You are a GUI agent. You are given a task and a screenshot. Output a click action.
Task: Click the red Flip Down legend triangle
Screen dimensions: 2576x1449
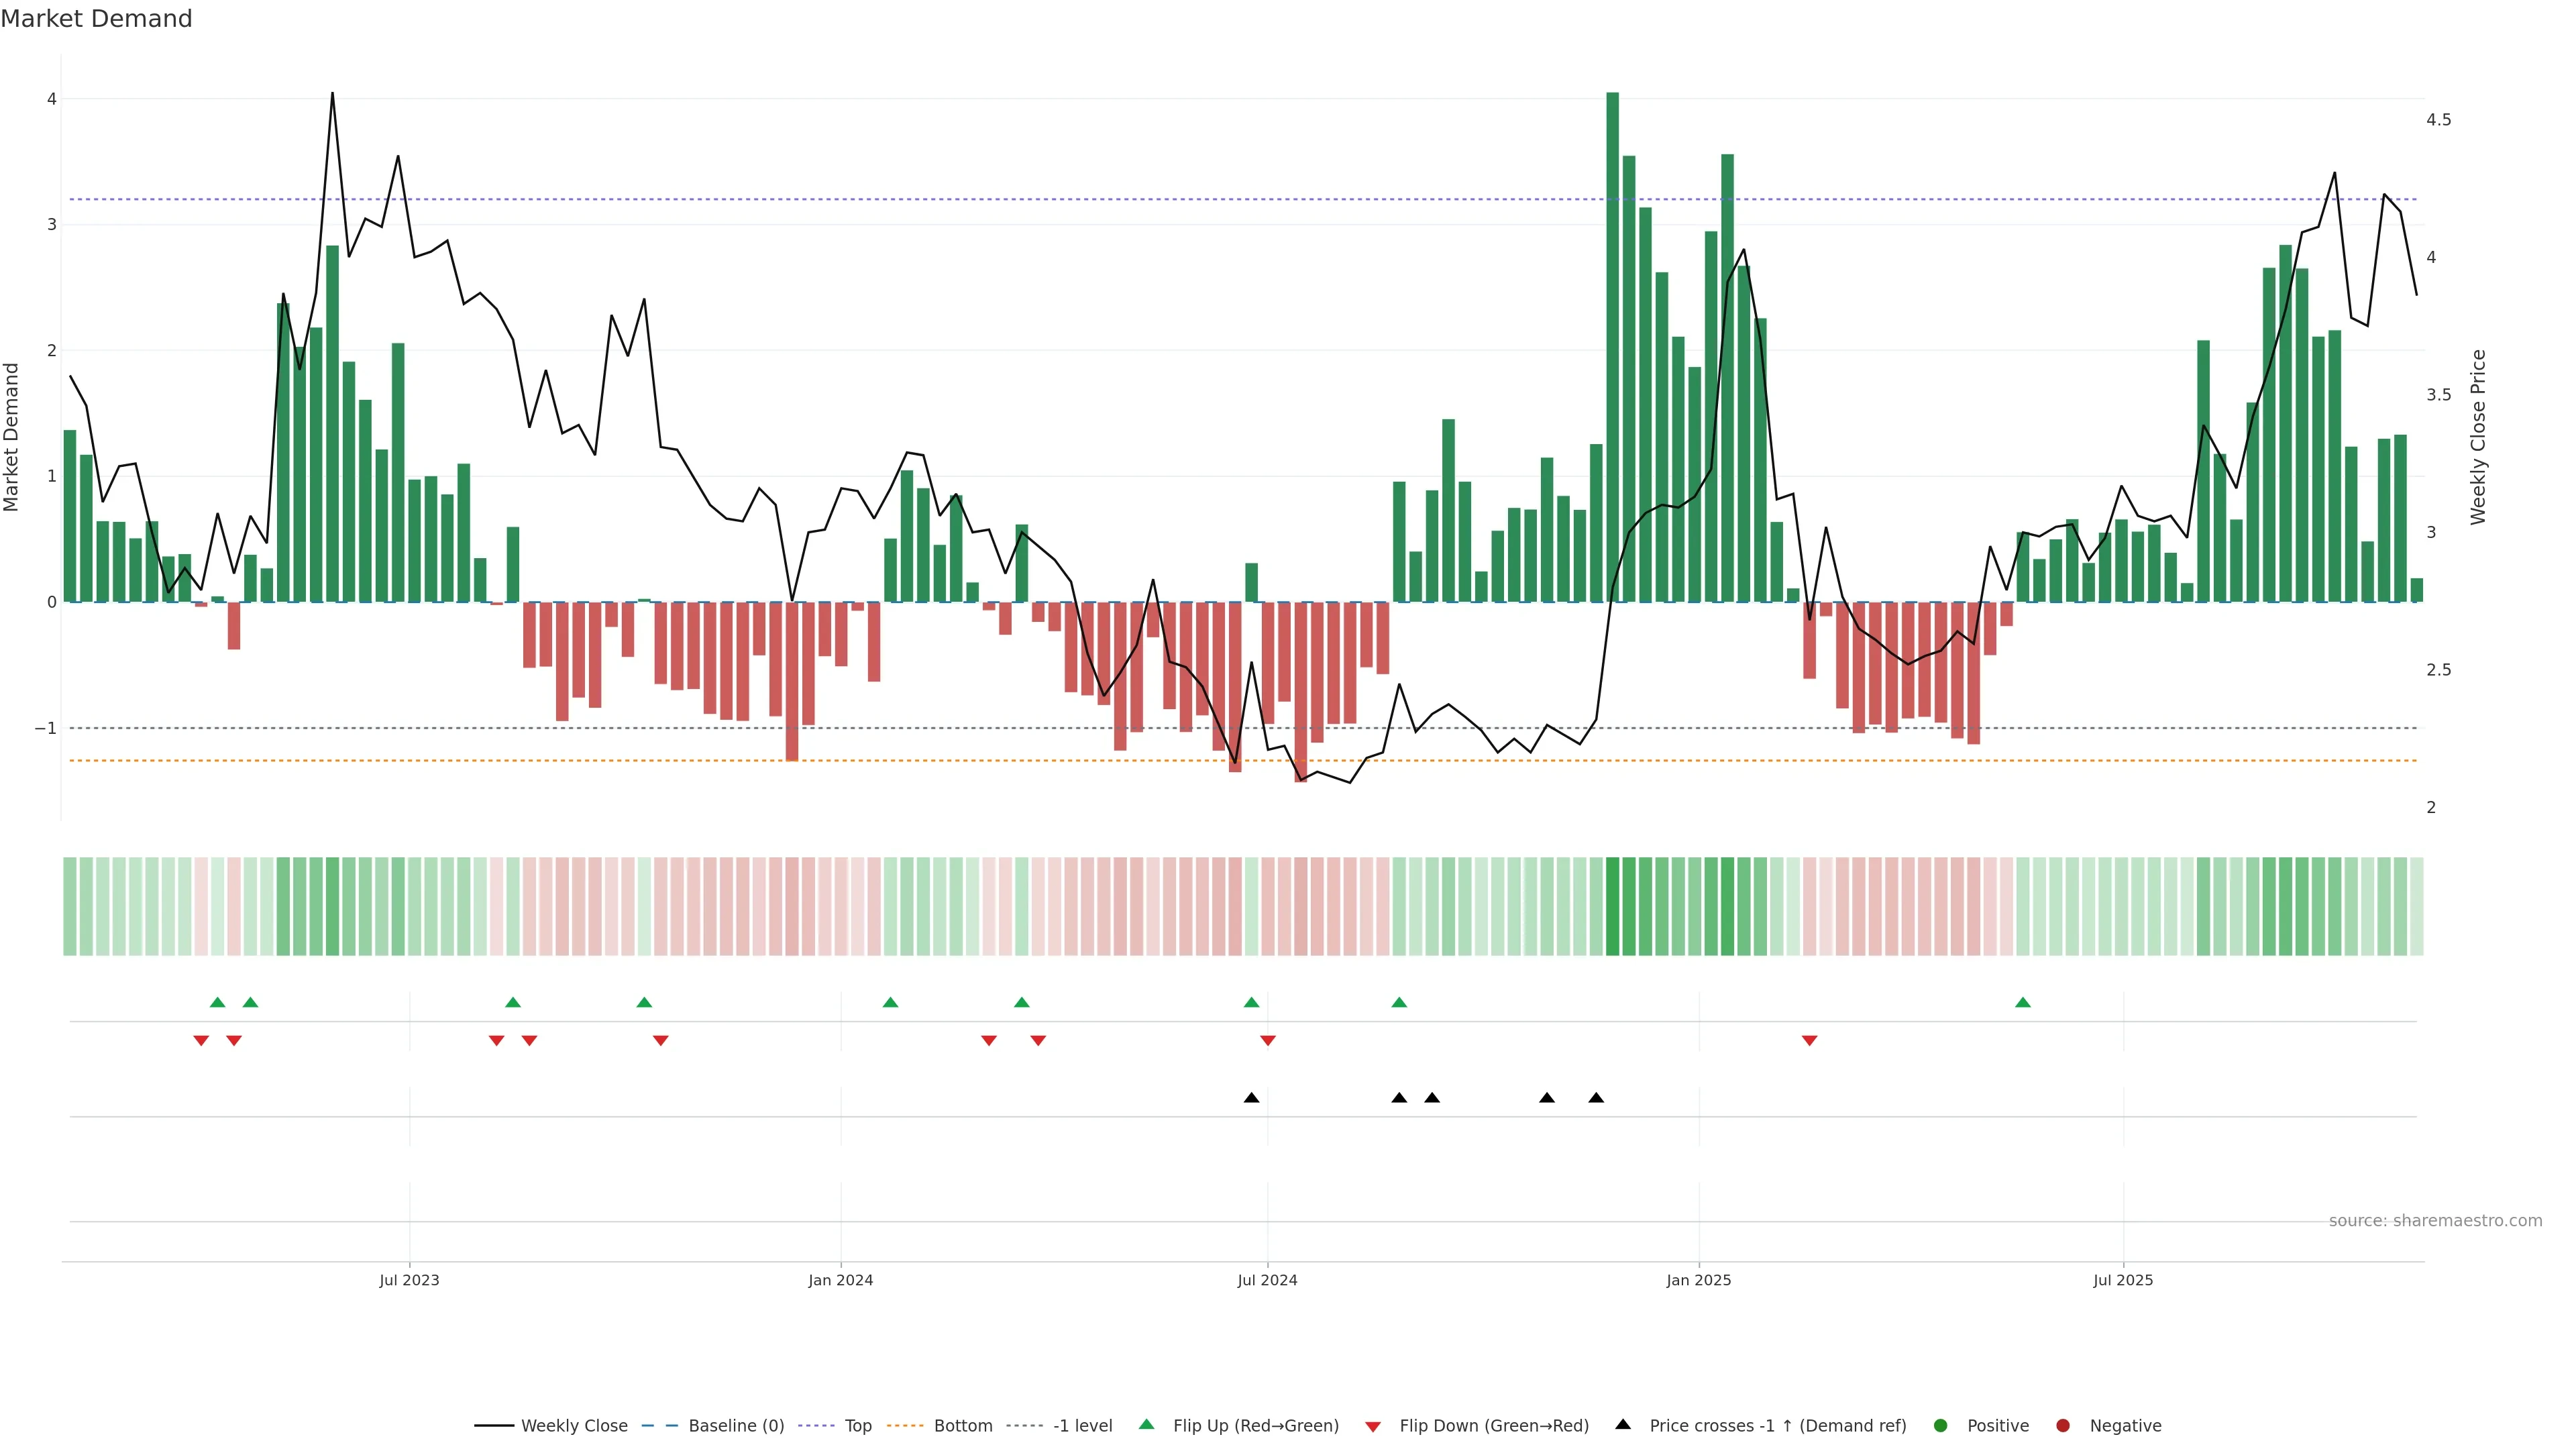click(1373, 1427)
